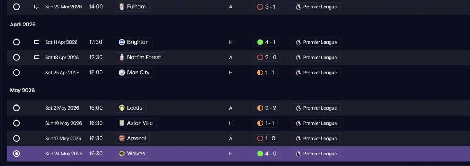Open the 4 - 1 Brighton result
Viewport: 470px width, 166px height.
(266, 42)
